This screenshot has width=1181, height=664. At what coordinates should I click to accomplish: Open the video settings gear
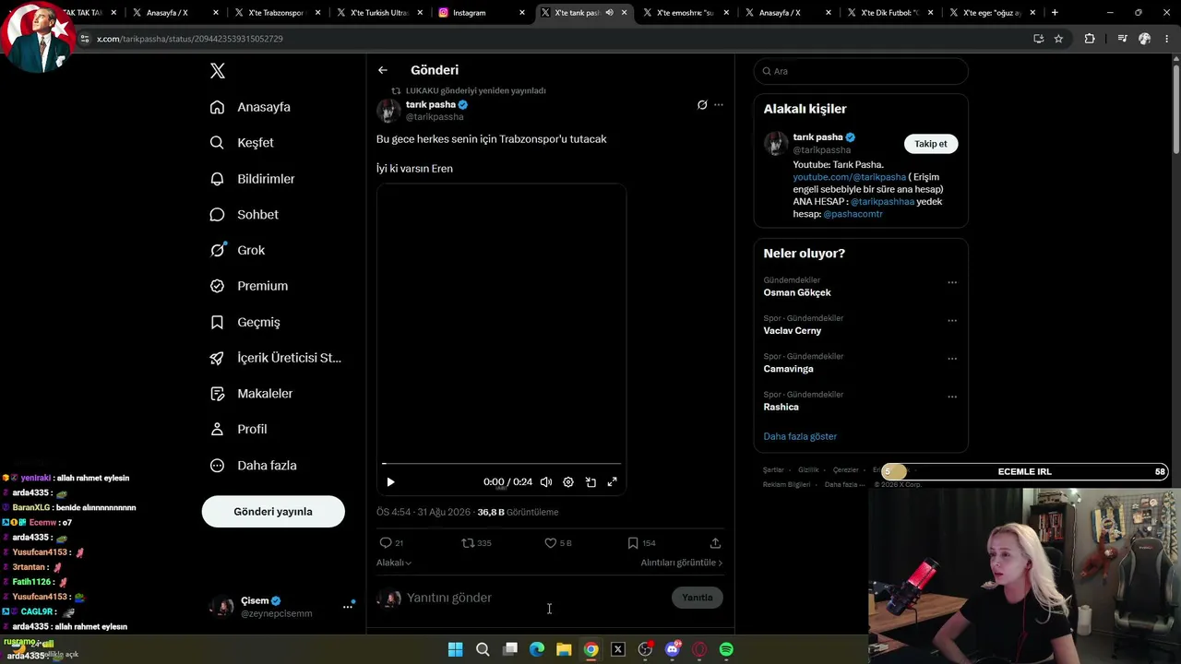(x=568, y=482)
